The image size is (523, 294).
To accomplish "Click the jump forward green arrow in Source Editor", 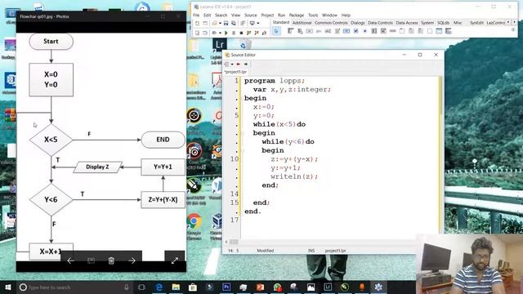I will pos(246,64).
